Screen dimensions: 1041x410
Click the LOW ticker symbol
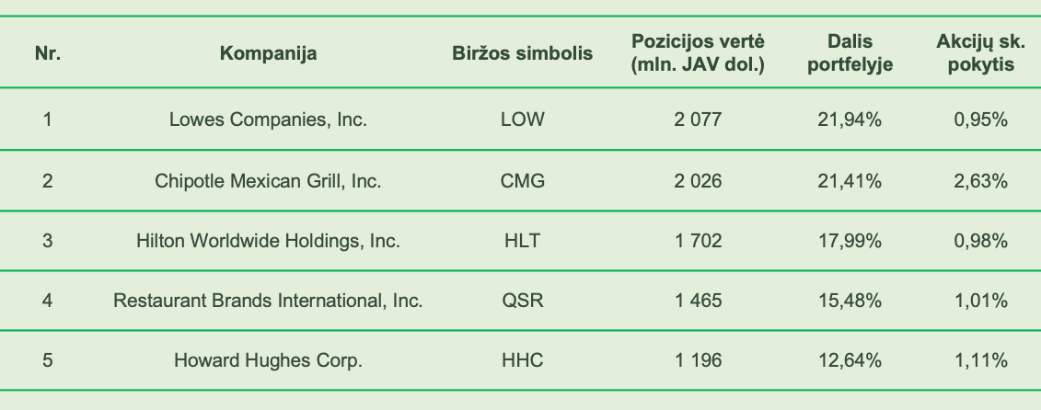tap(523, 120)
